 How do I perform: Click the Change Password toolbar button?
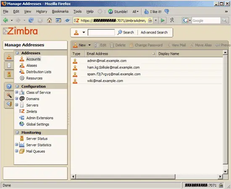click(146, 45)
